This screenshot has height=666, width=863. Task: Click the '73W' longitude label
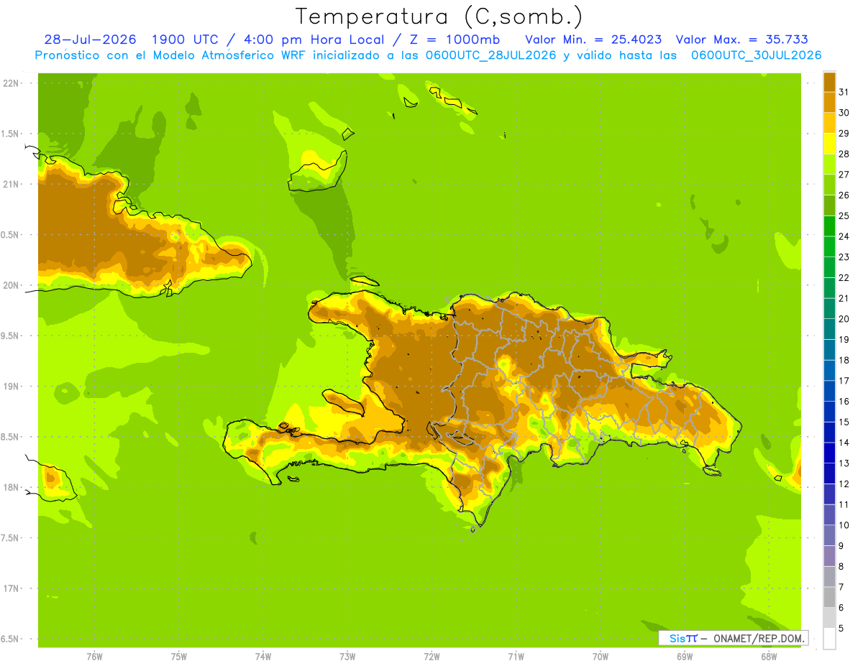coord(347,657)
